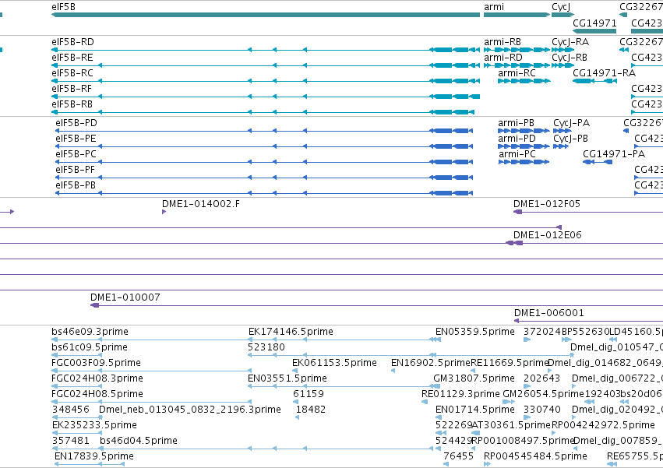
Task: Click protein eIF5B-PC label
Action: point(76,154)
